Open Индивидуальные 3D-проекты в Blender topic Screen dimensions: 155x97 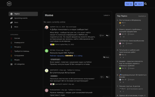point(133,76)
